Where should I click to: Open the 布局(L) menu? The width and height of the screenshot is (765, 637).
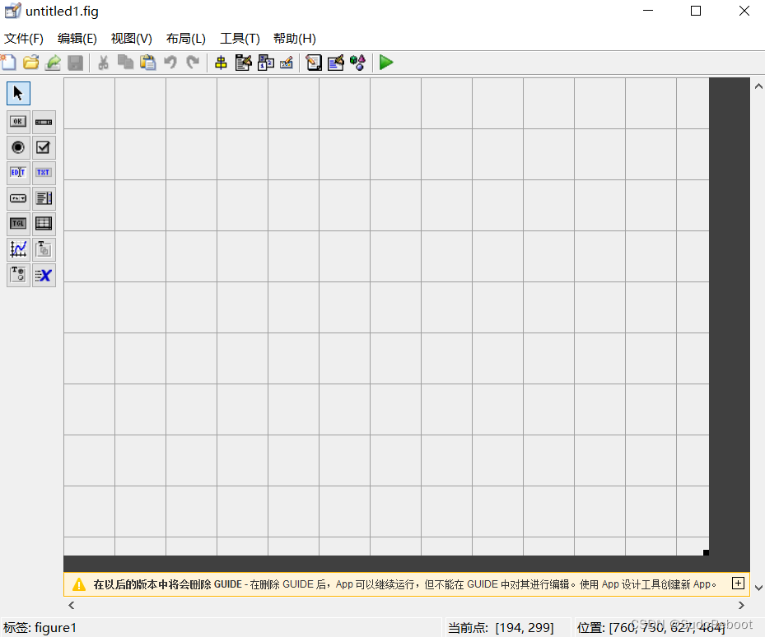(186, 39)
